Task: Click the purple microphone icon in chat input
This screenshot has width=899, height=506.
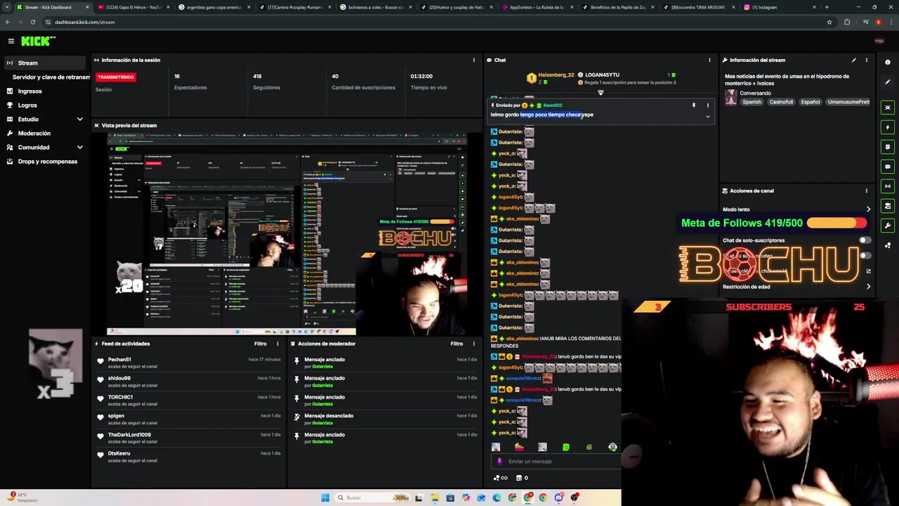Action: pyautogui.click(x=499, y=462)
